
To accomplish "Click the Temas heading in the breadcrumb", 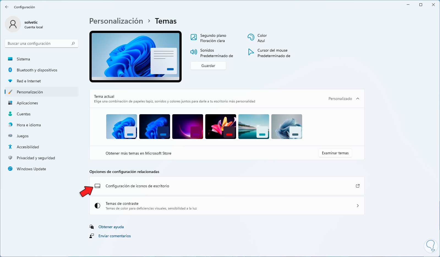I will (x=166, y=21).
